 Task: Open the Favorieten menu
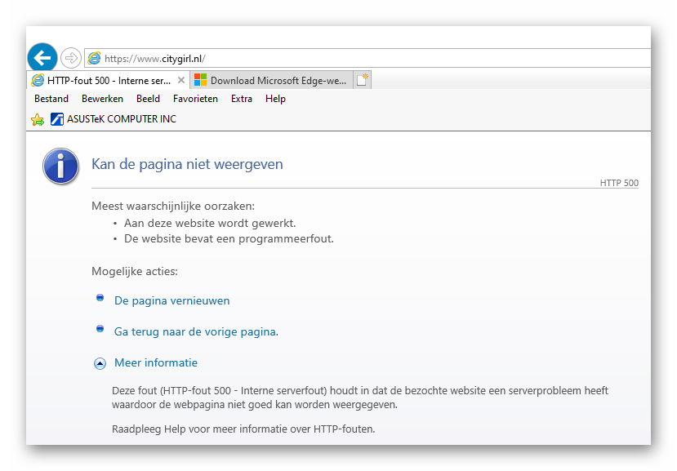coord(195,99)
